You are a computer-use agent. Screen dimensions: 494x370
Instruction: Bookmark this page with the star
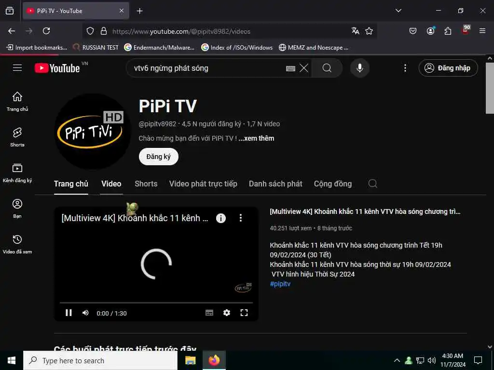(369, 31)
